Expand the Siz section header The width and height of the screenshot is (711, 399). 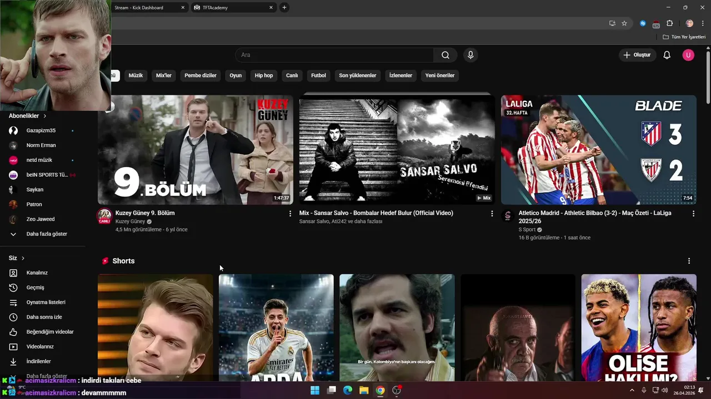[17, 258]
